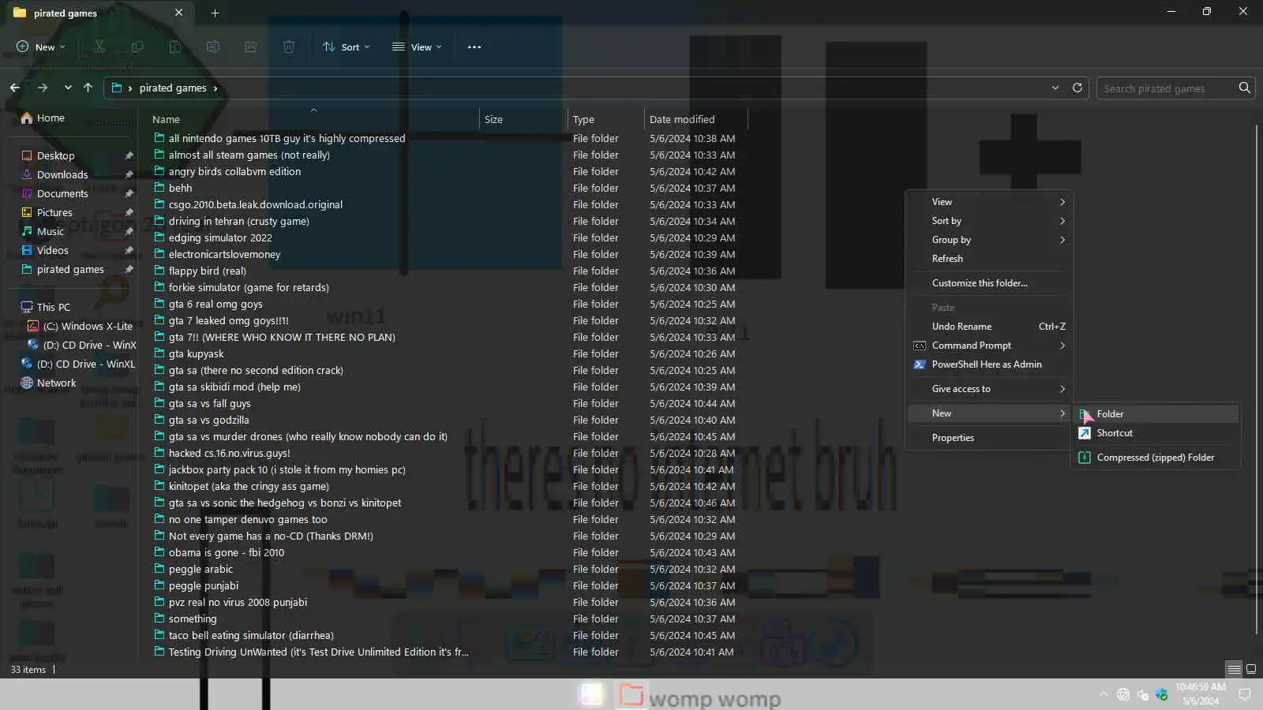Screen dimensions: 1263x710
Task: Select the folder peggle arabic
Action: coord(201,569)
